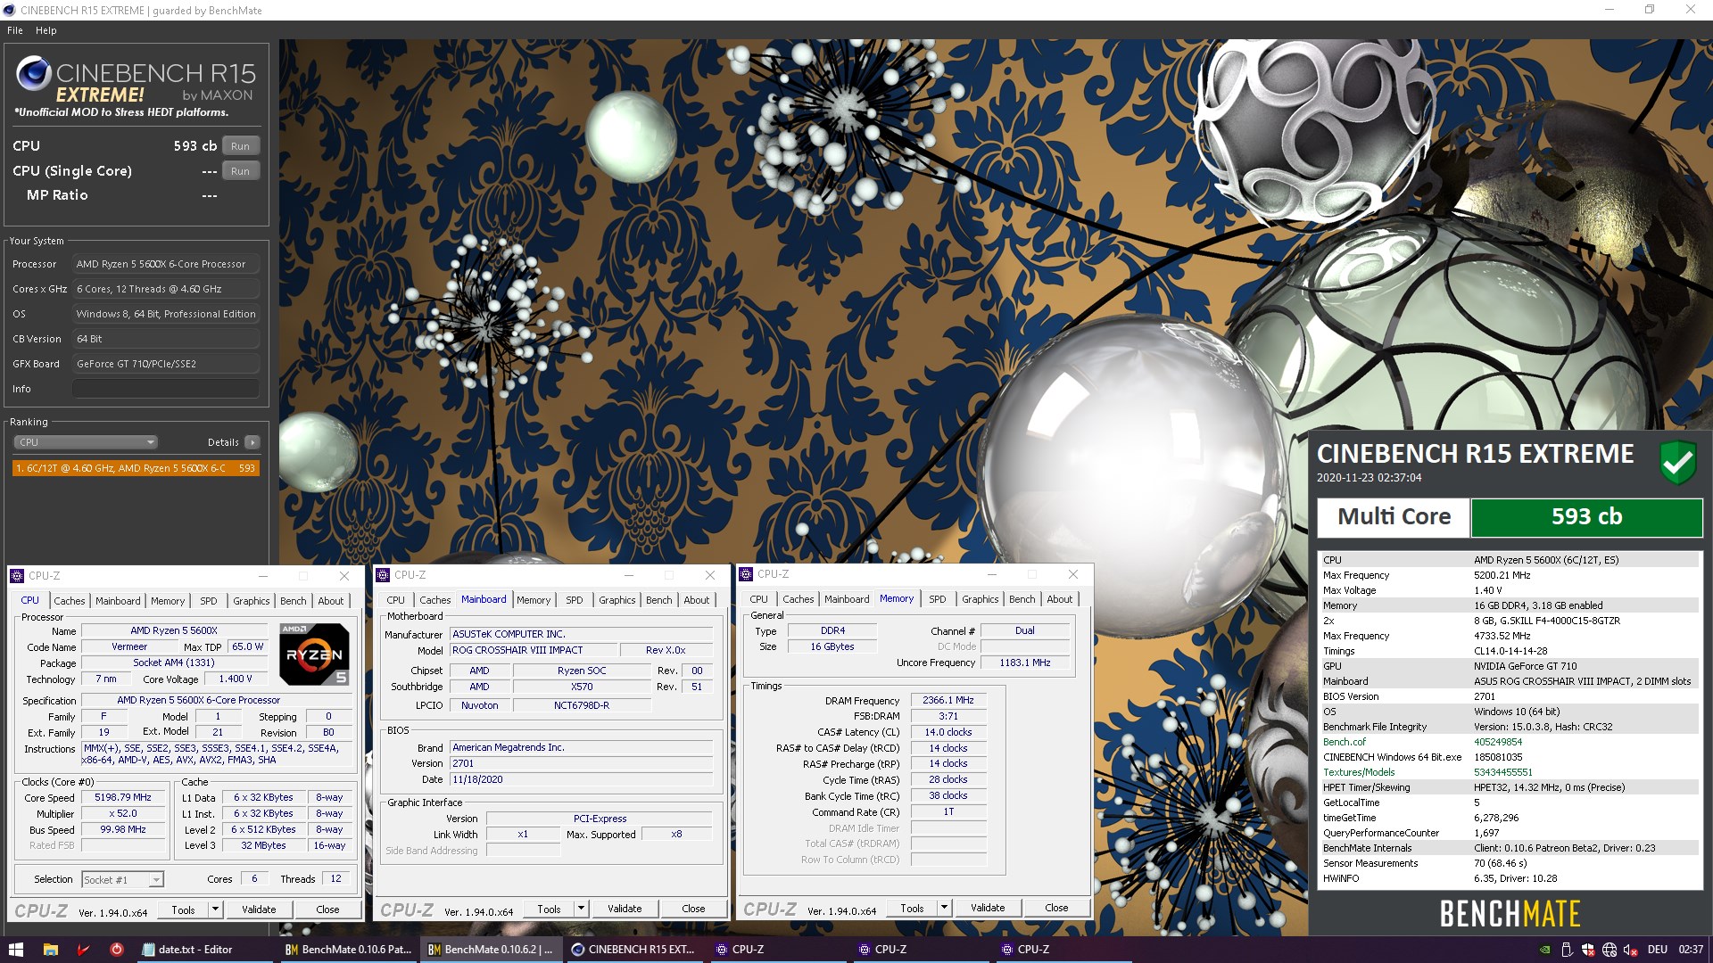This screenshot has width=1713, height=963.
Task: Click the DEU language indicator
Action: [x=1657, y=950]
